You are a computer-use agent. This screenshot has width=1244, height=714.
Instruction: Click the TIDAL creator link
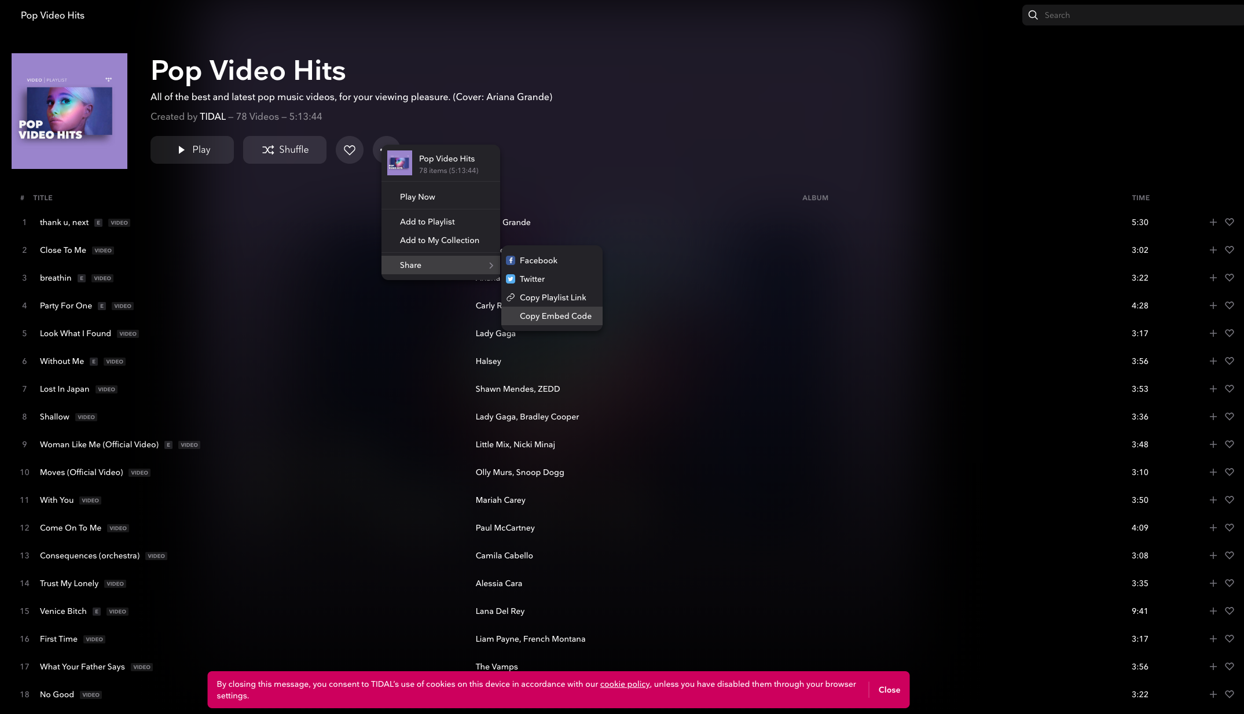coord(212,117)
